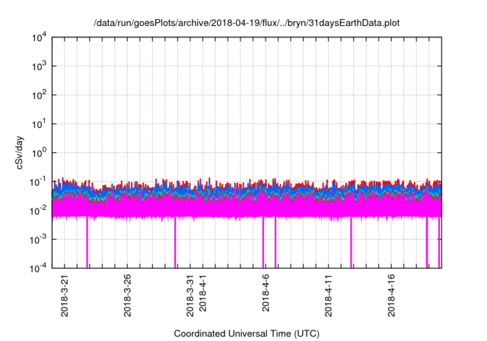Click the 10^0 y-axis tick label
487x341 pixels.
[39, 153]
